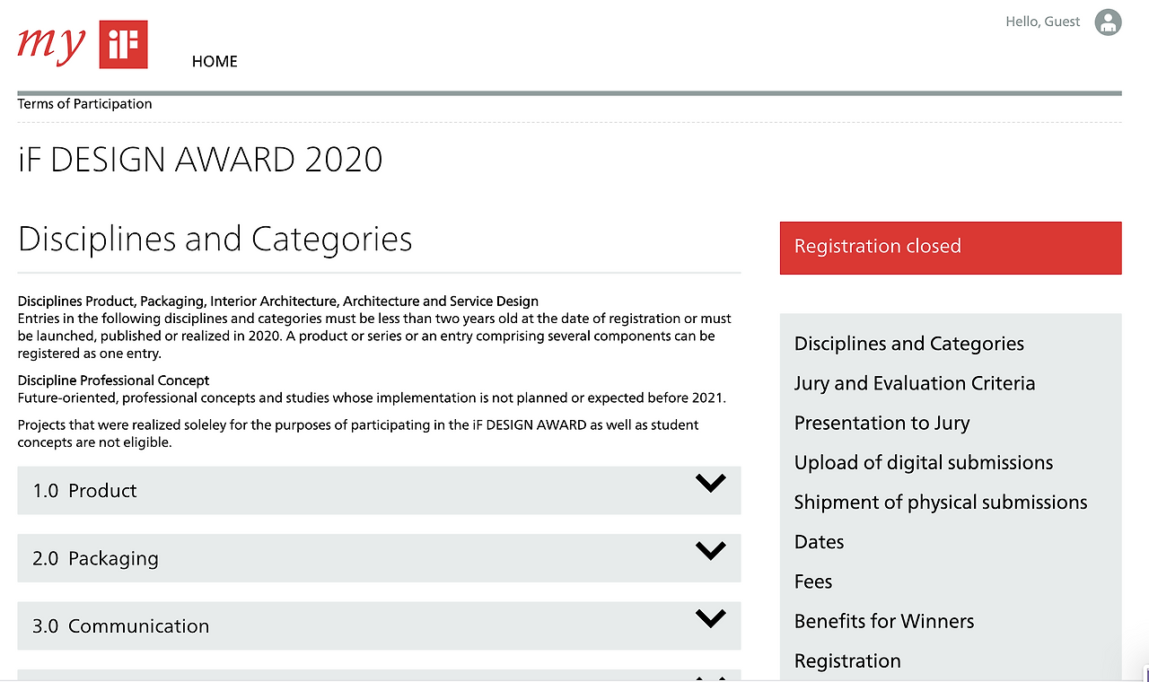Click the guest user avatar icon
1149x682 pixels.
click(x=1109, y=22)
